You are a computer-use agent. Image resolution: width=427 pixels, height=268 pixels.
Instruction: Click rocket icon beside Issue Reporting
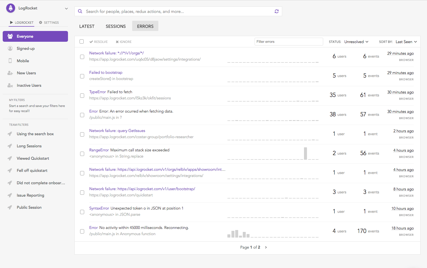tap(10, 195)
